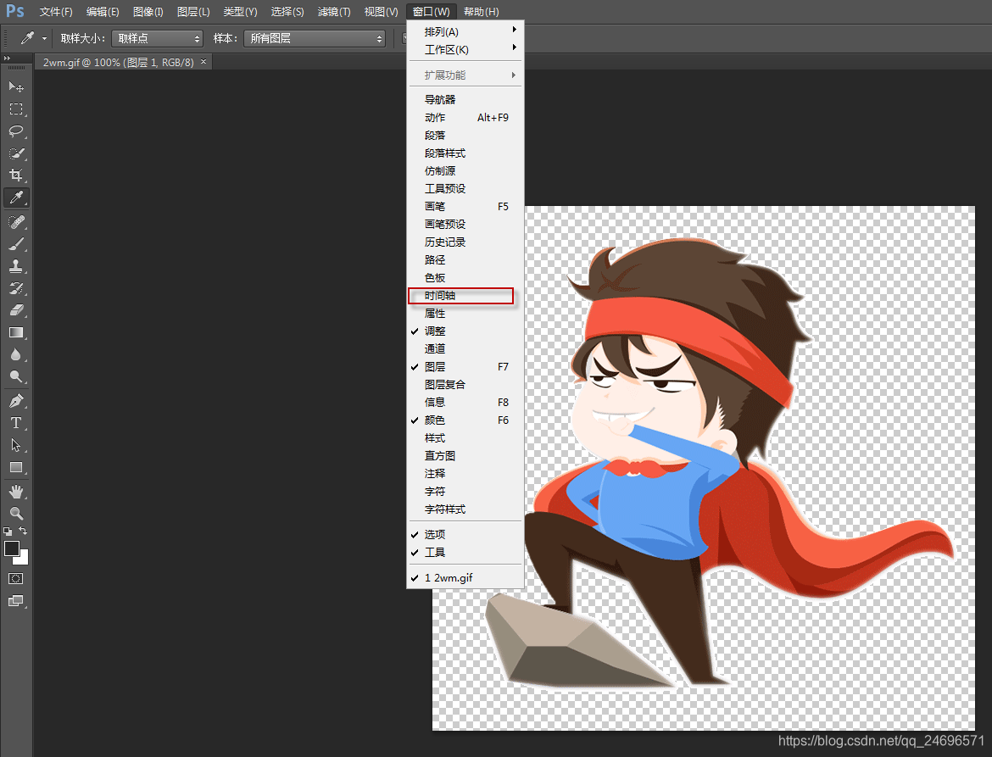Select the Rectangular Marquee tool

pos(16,109)
